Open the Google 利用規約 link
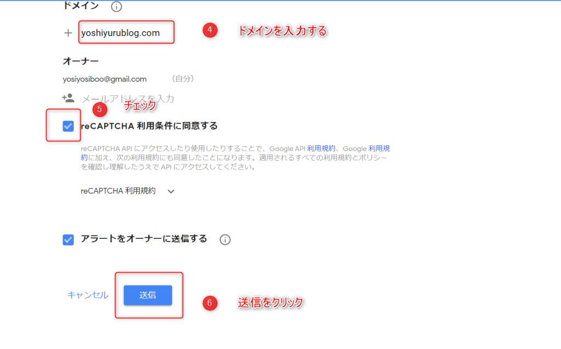This screenshot has height=349, width=561. pos(379,148)
